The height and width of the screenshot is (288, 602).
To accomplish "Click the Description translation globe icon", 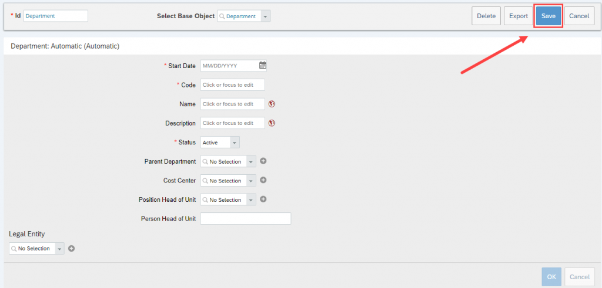I will (272, 123).
